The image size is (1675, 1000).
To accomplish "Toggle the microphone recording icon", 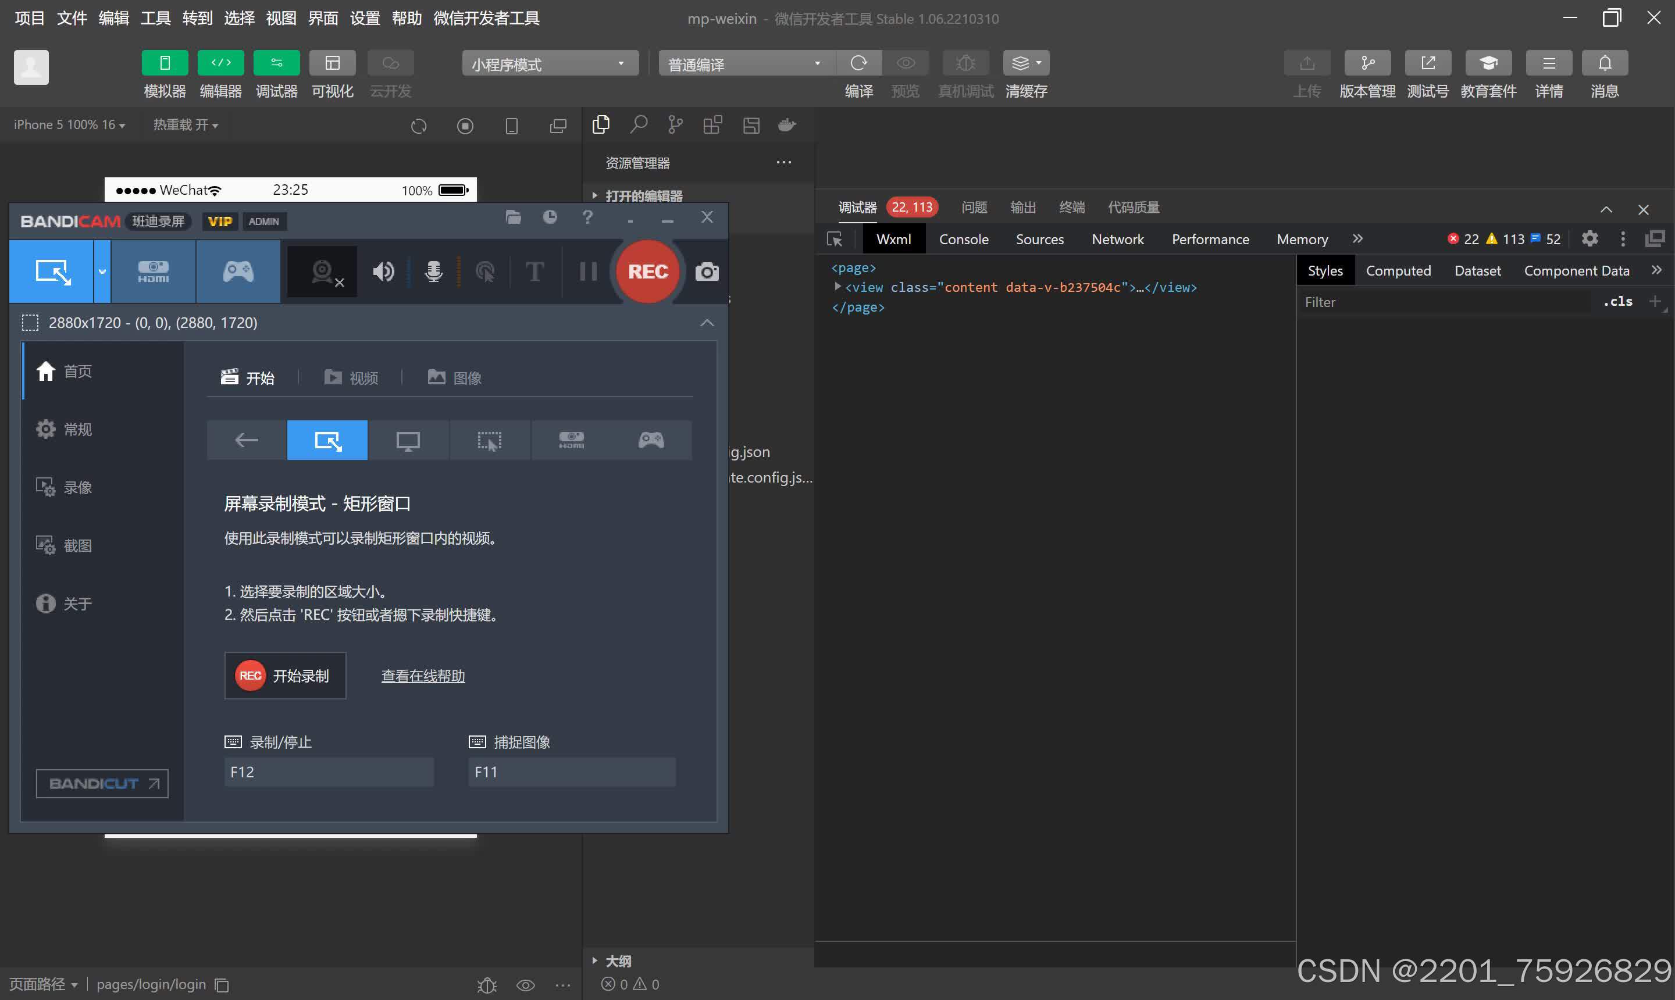I will pos(433,272).
